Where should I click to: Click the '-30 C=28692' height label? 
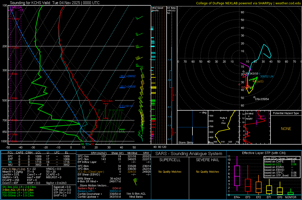127,76
